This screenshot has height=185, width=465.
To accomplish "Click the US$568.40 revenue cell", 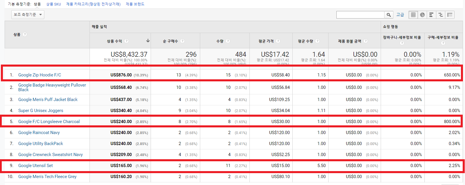I will click(121, 87).
